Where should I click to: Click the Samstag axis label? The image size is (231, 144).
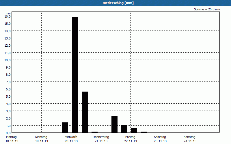pos(160,137)
